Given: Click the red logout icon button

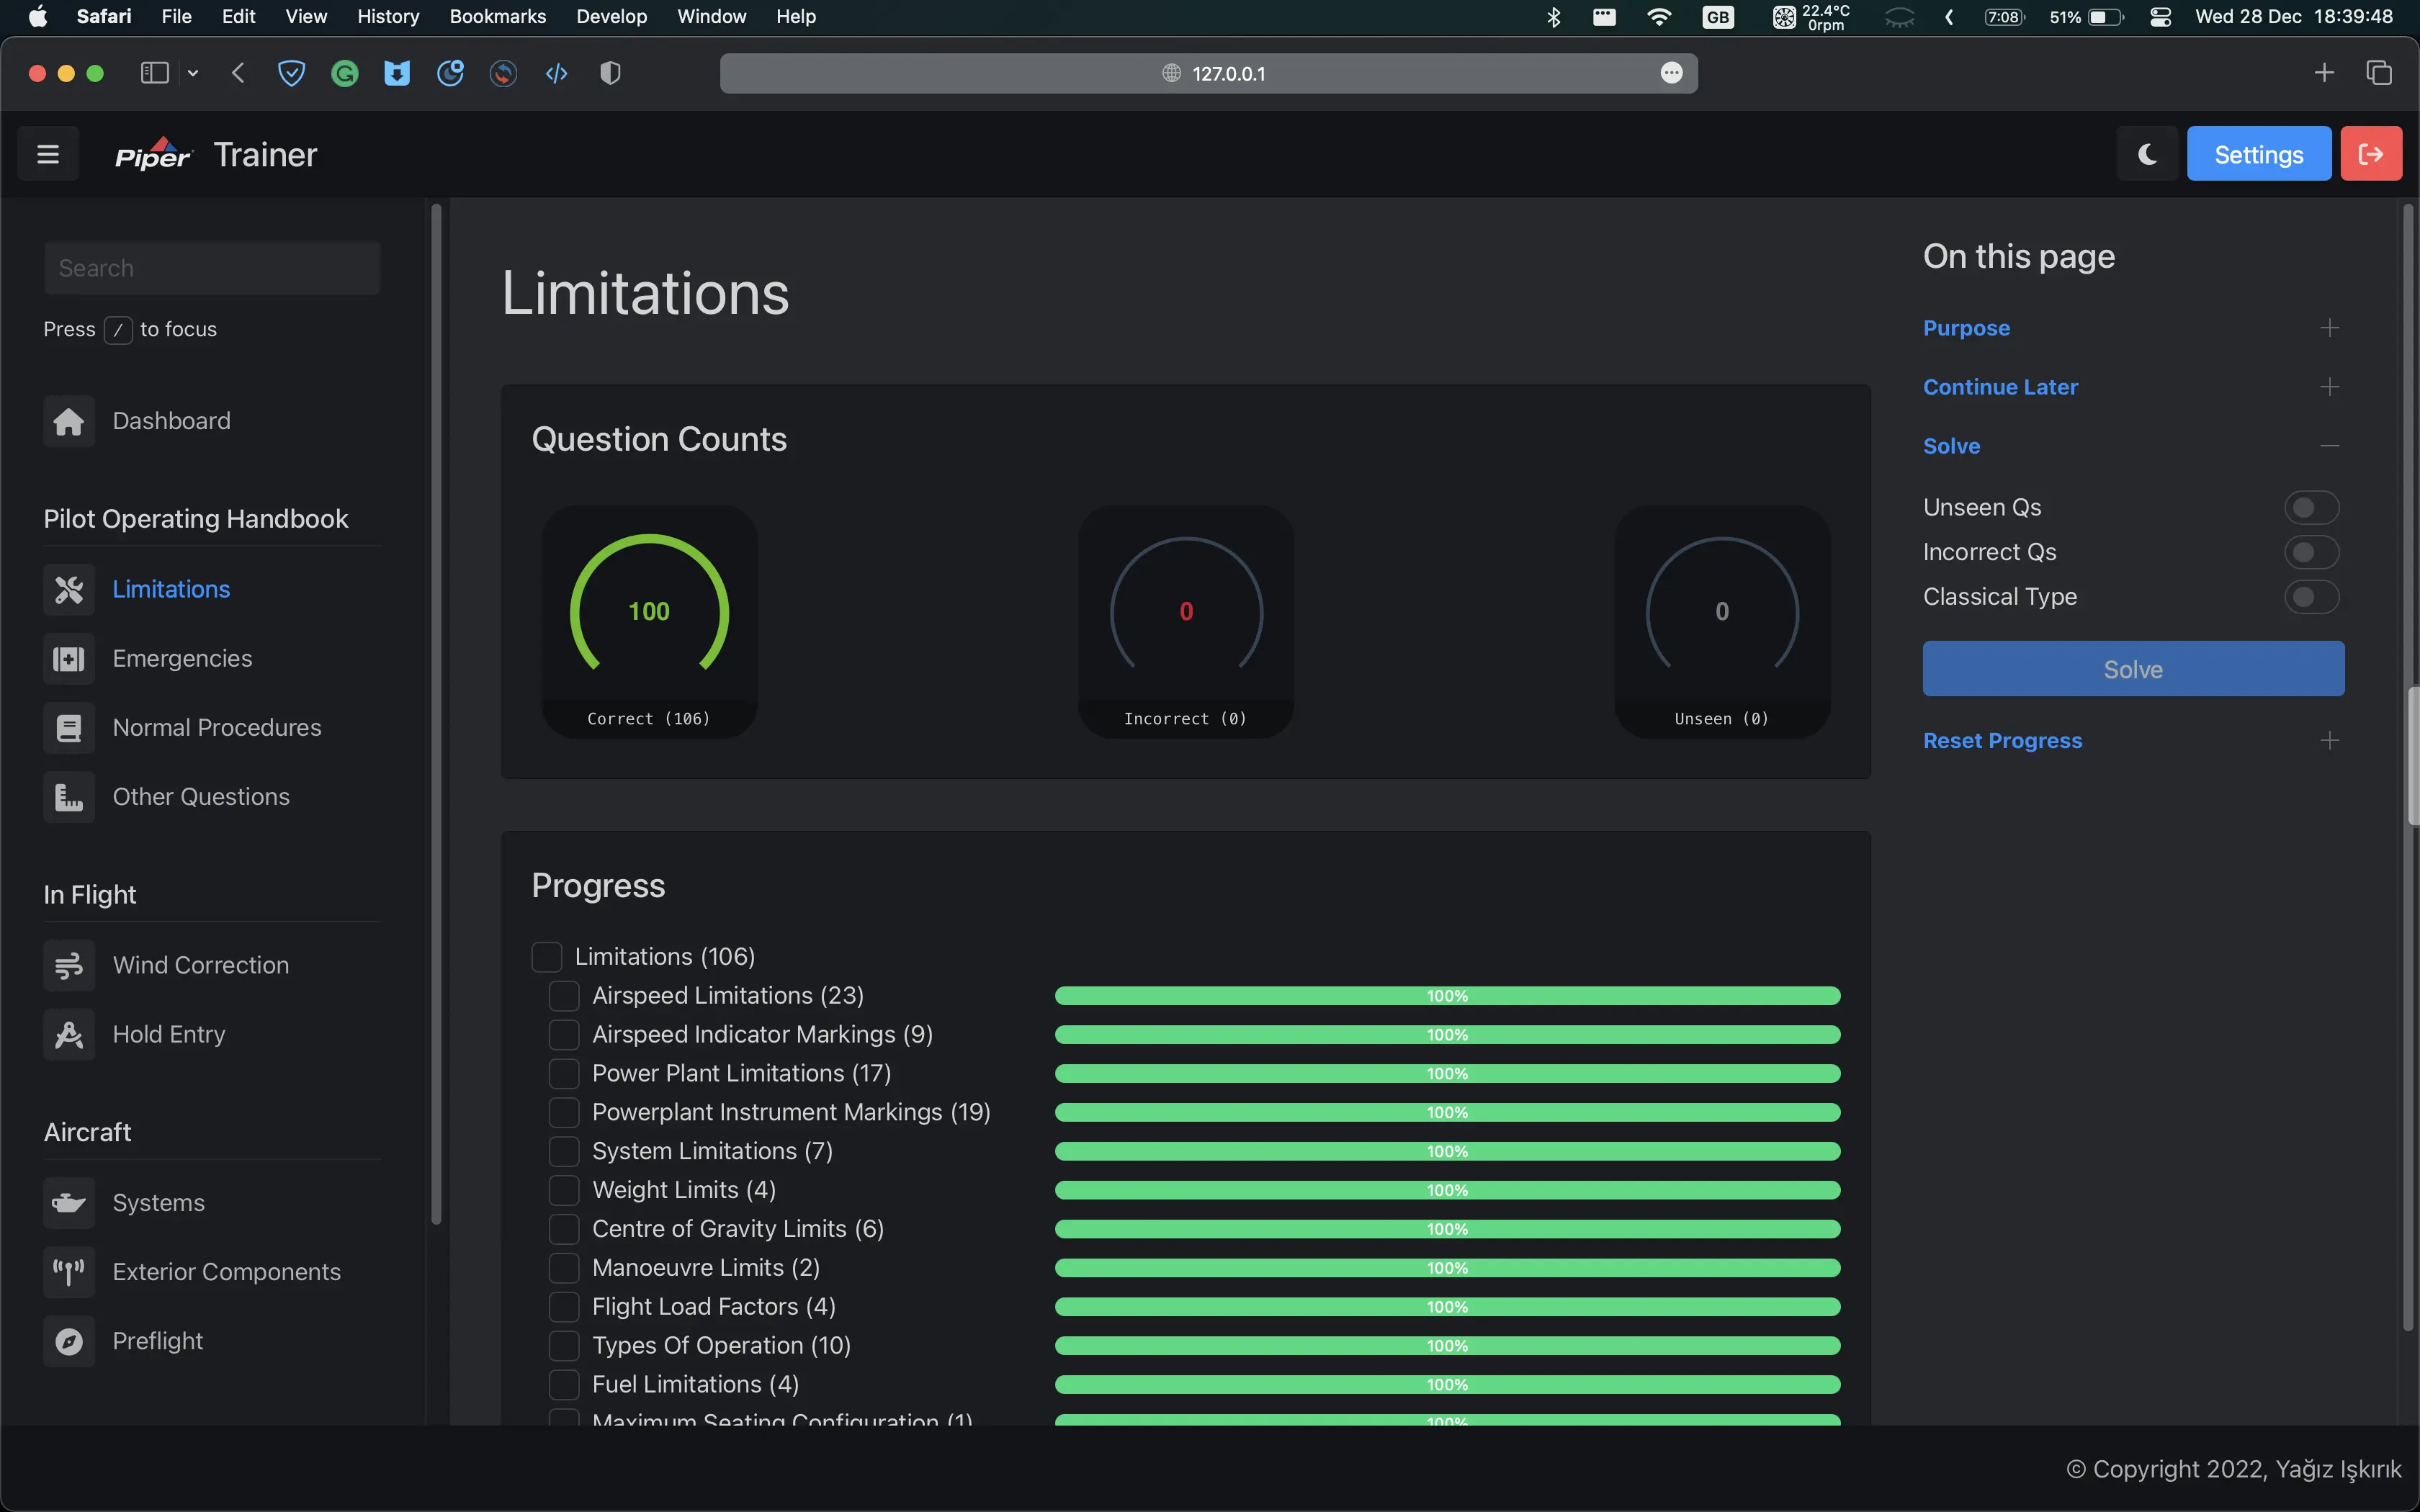Looking at the screenshot, I should [x=2370, y=154].
